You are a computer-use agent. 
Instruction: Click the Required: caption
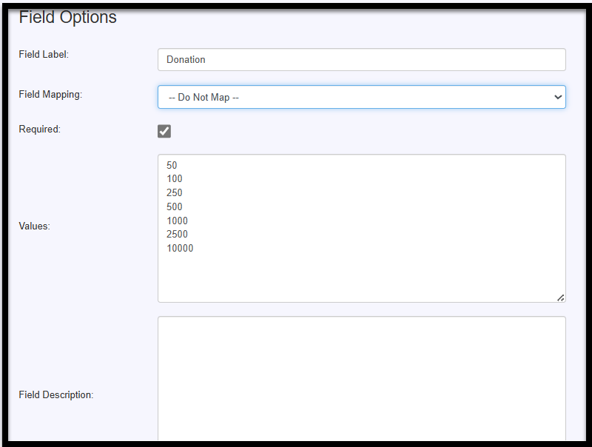[x=40, y=129]
